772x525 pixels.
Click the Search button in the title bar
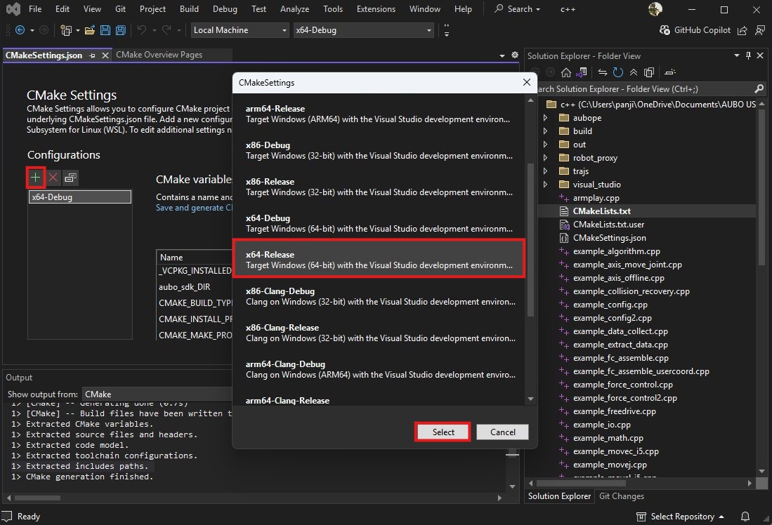[x=518, y=9]
